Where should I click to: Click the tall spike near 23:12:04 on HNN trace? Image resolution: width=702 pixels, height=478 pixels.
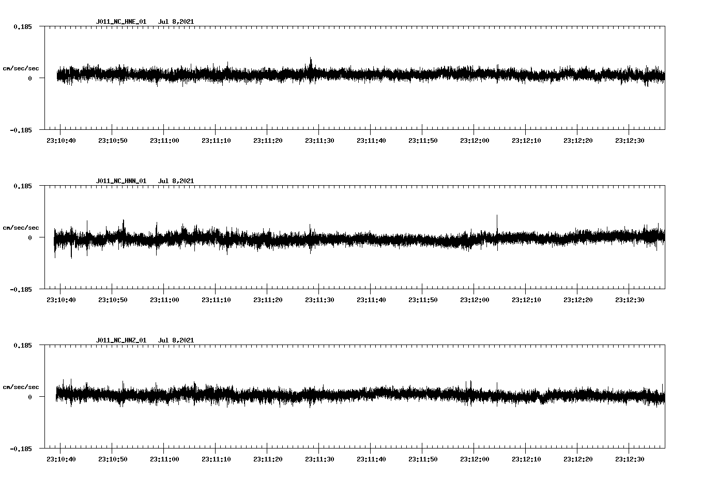(x=497, y=222)
